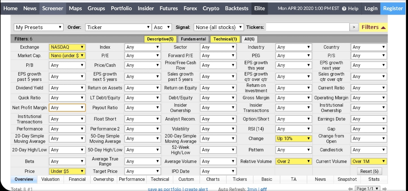Switch to the Charts view tab

(213, 179)
